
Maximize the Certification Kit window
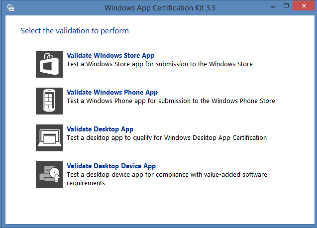[x=286, y=6]
